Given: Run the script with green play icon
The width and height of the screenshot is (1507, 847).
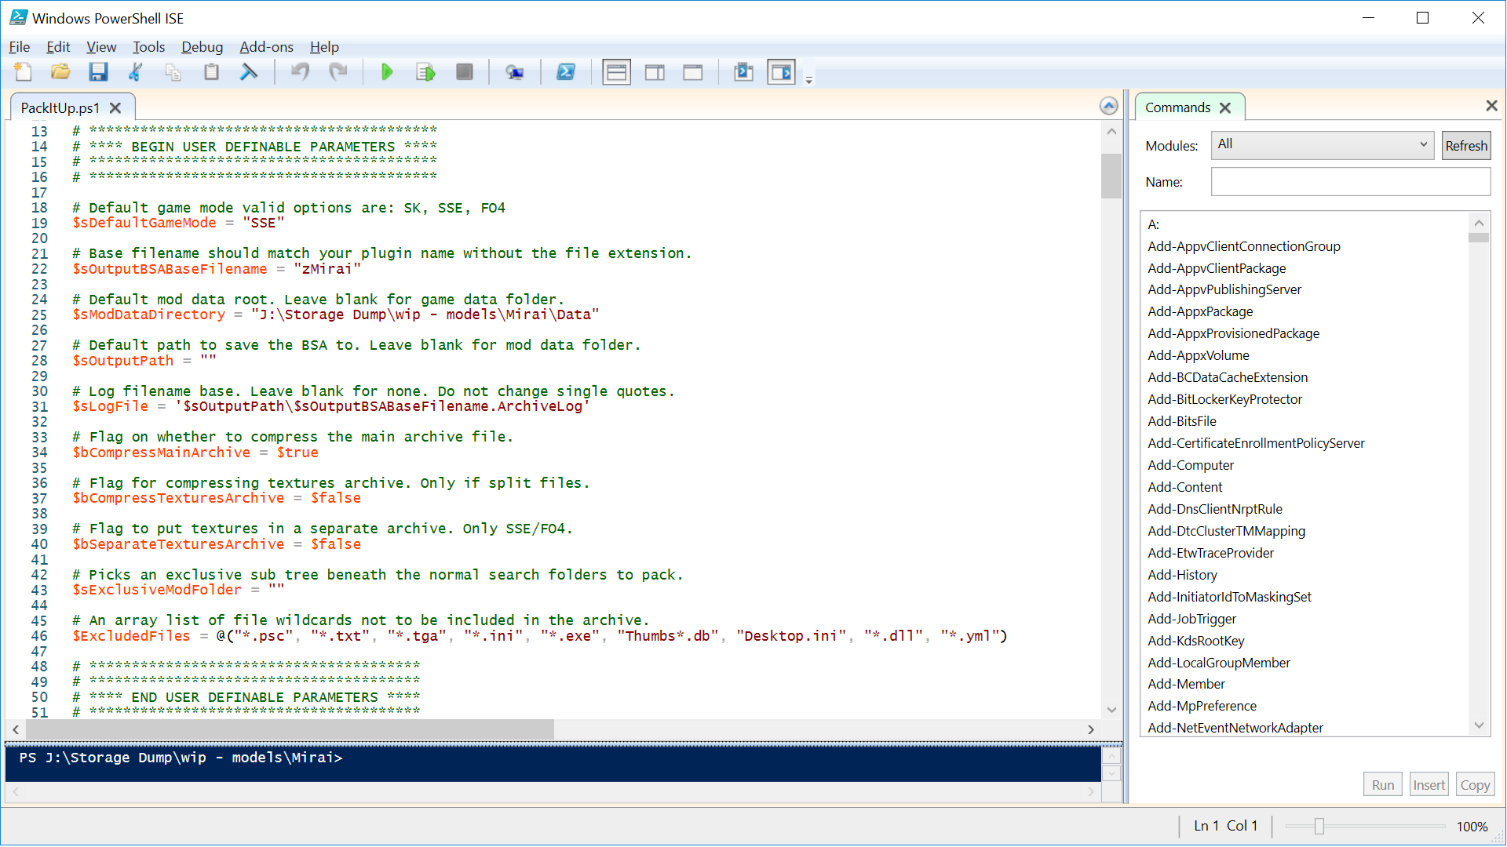Looking at the screenshot, I should coord(387,72).
